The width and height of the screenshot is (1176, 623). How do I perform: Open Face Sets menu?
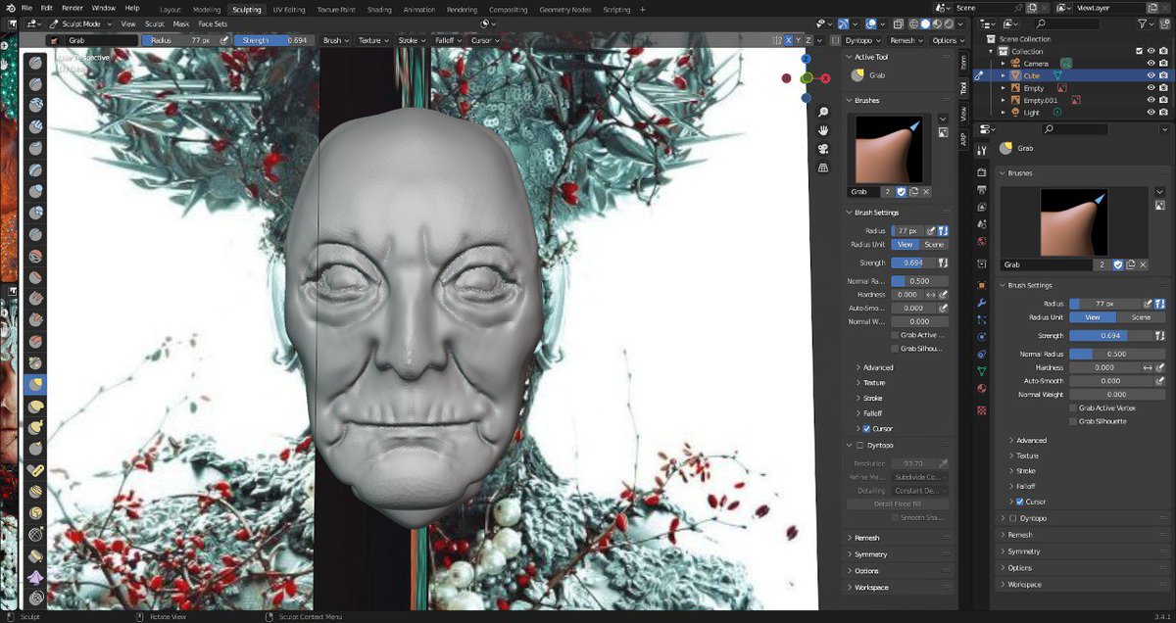[213, 24]
